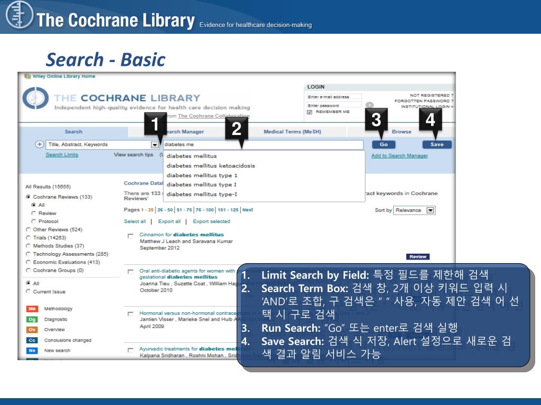
Task: Choose 'diabetes mellitus type-I' suggestion
Action: [202, 194]
